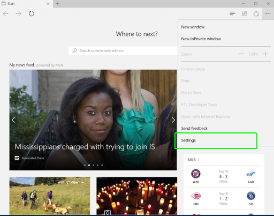Click the magnifier icon in search box
The image size is (274, 216).
[74, 50]
